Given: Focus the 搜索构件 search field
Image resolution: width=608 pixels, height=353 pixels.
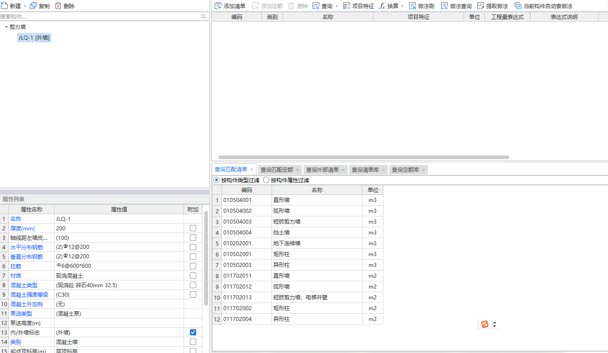Looking at the screenshot, I should 100,17.
